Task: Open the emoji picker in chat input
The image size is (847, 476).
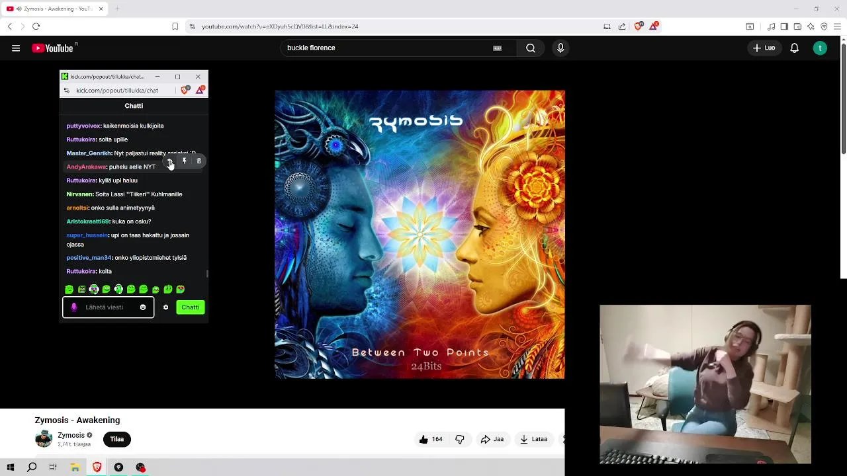Action: click(x=143, y=307)
